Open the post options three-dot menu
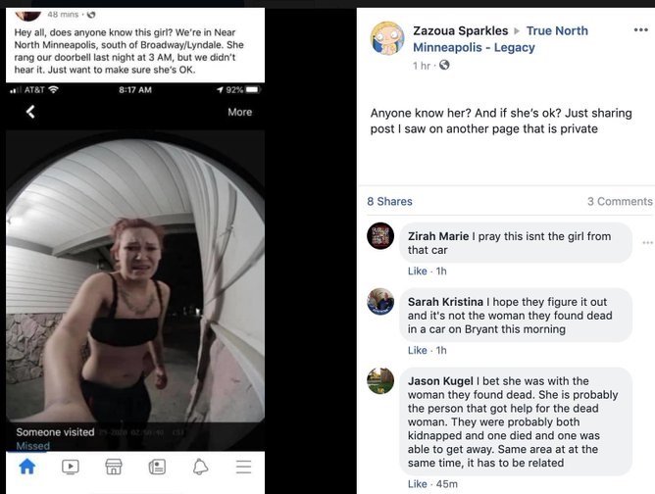Viewport: 655px width, 494px height. pos(641,30)
